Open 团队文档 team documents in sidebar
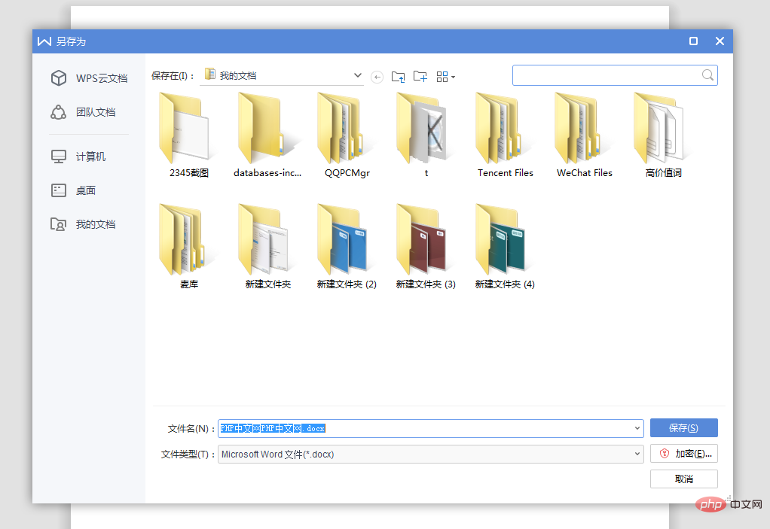 (x=83, y=112)
